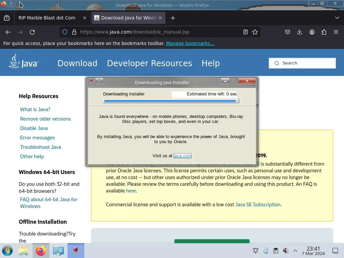344x258 pixels.
Task: Open Firefox hamburger application menu
Action: pos(336,32)
